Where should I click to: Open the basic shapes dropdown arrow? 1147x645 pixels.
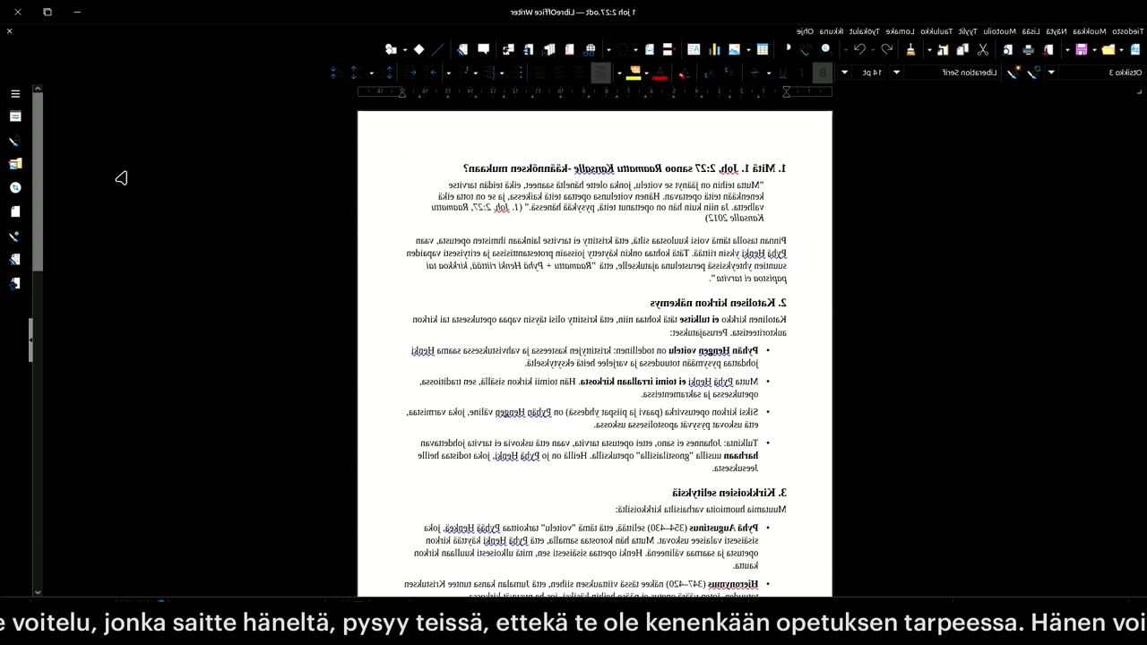click(405, 49)
